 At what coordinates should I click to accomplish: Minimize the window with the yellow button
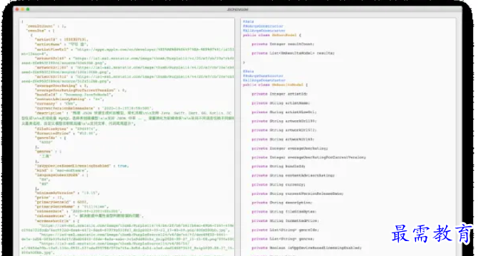coord(23,9)
